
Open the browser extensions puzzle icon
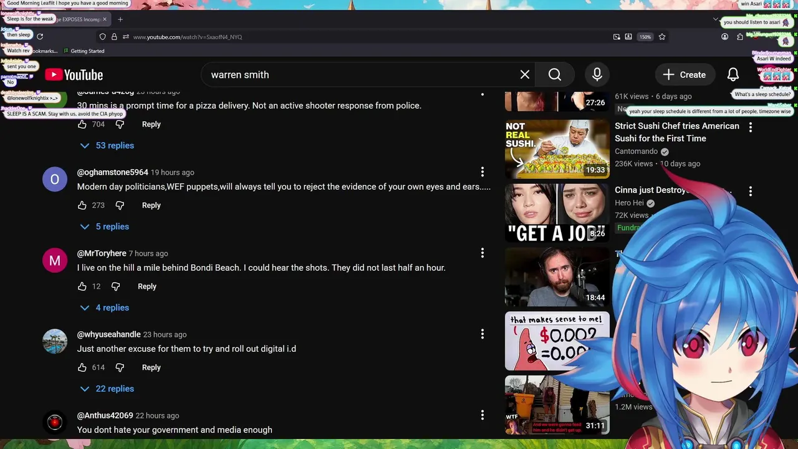tap(739, 37)
